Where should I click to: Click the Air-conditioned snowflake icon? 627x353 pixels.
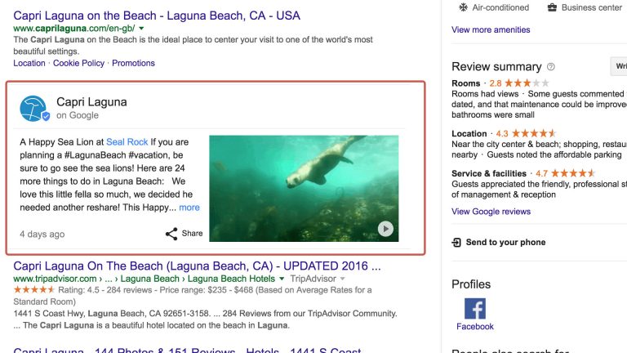pyautogui.click(x=465, y=7)
